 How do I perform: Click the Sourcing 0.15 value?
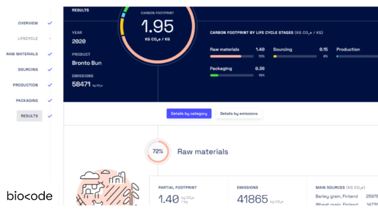324,49
